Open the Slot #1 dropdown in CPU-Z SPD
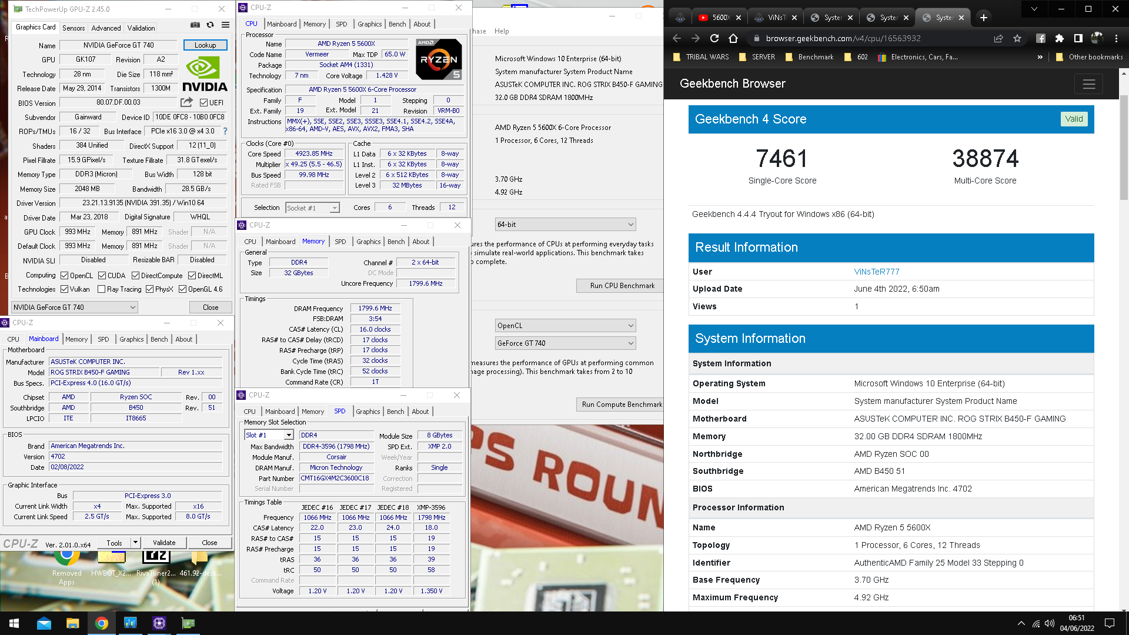 pyautogui.click(x=268, y=435)
